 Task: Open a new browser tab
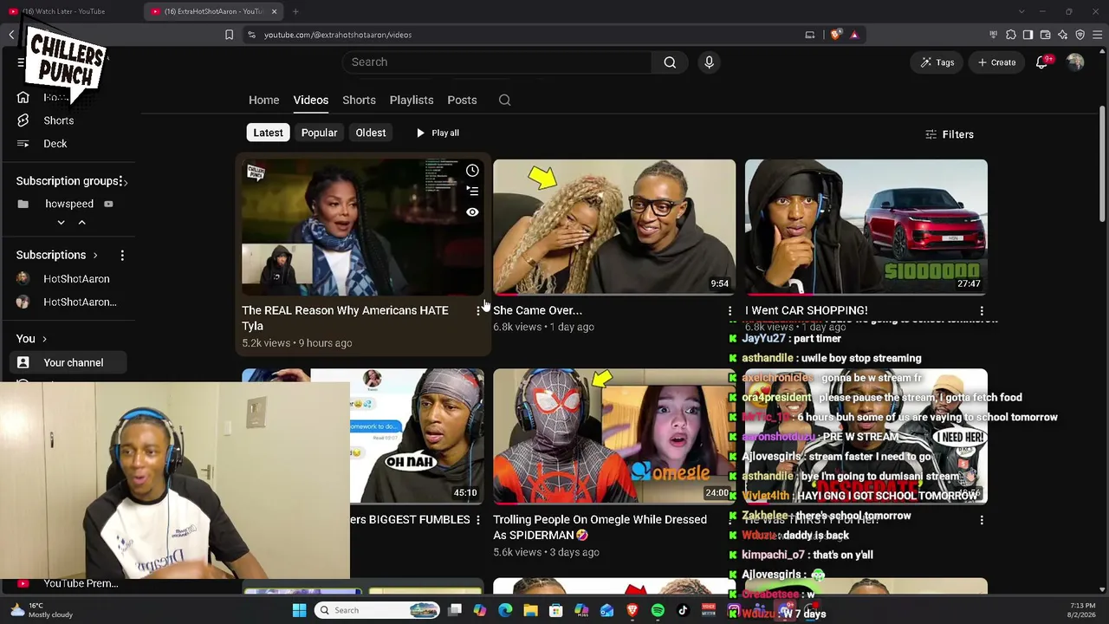click(x=295, y=11)
